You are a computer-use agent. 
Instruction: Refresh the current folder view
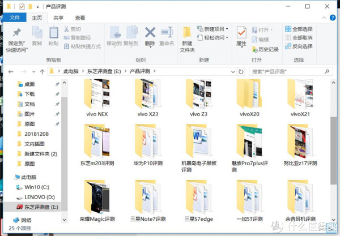tap(241, 72)
